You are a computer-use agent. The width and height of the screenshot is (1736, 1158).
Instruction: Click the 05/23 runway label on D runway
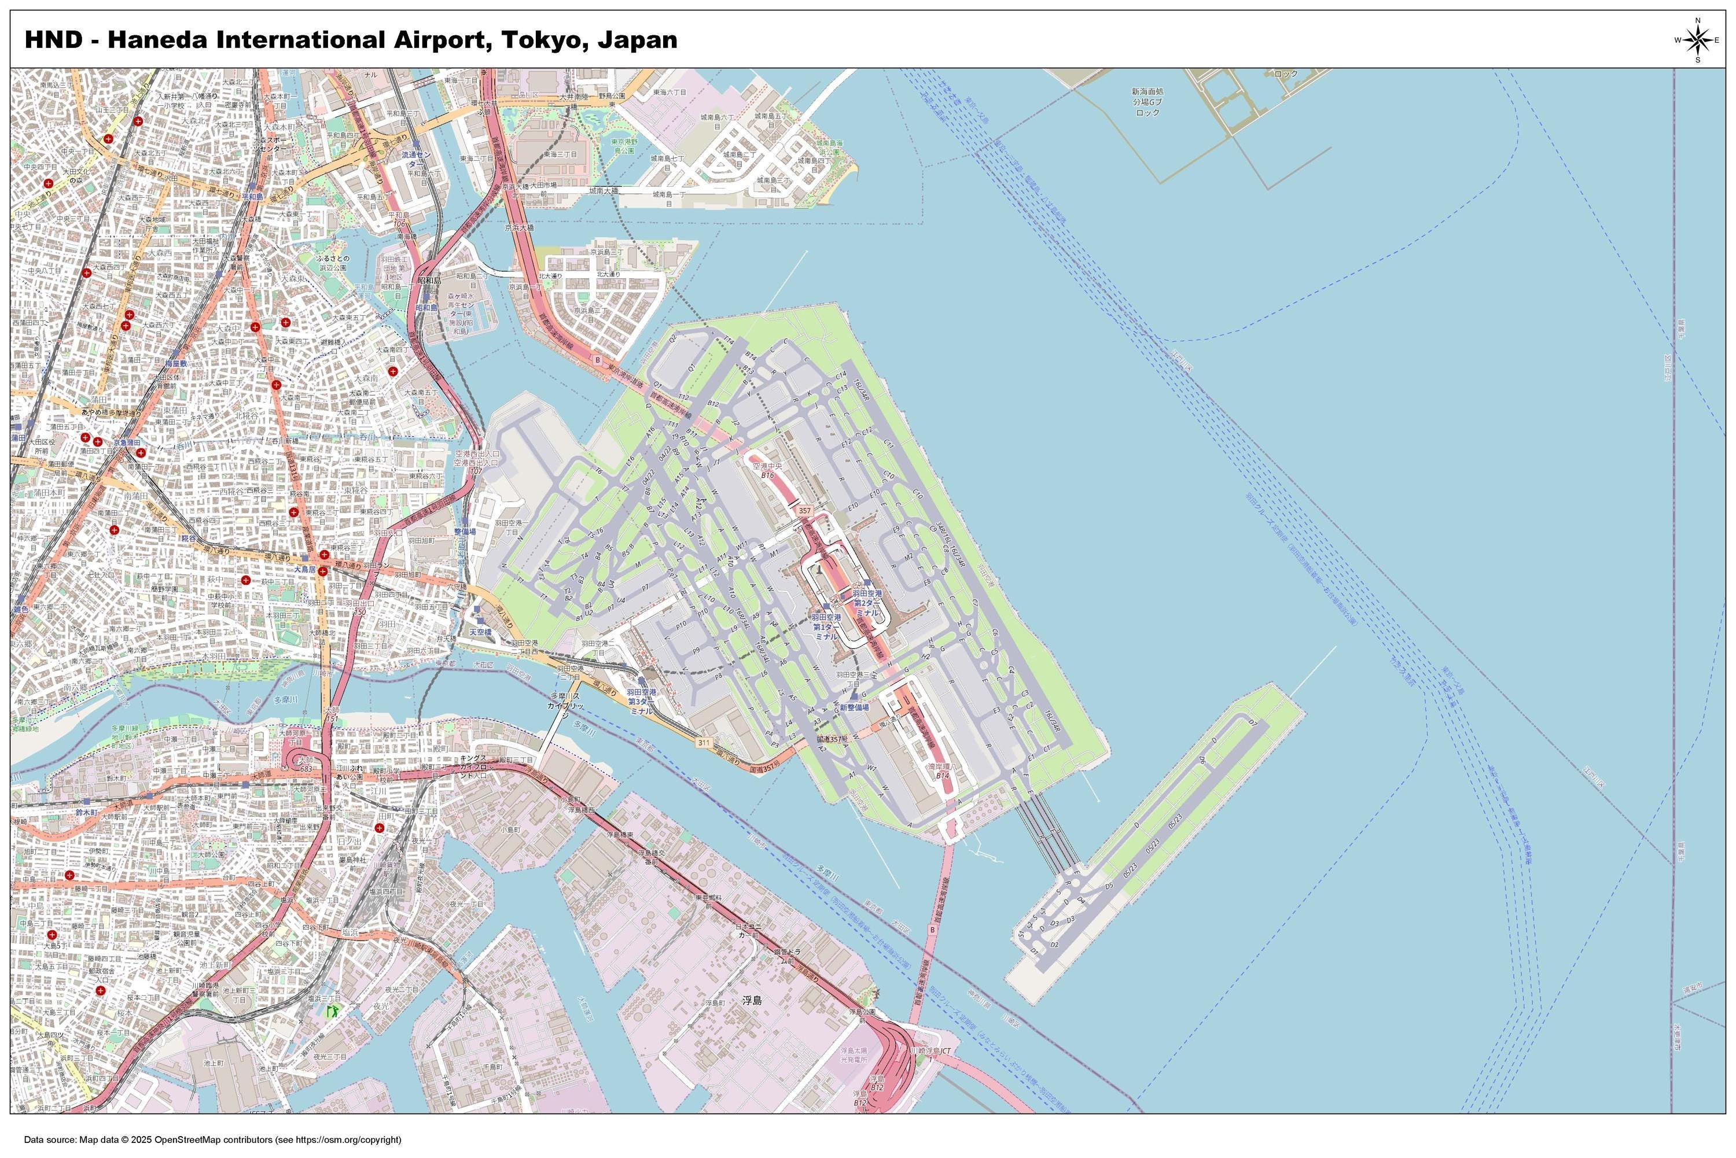(x=1154, y=846)
